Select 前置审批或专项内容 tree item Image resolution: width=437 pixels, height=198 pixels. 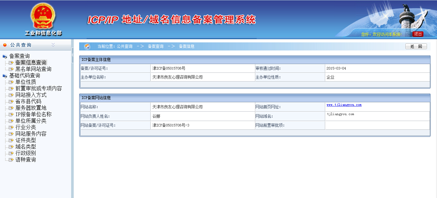38,88
